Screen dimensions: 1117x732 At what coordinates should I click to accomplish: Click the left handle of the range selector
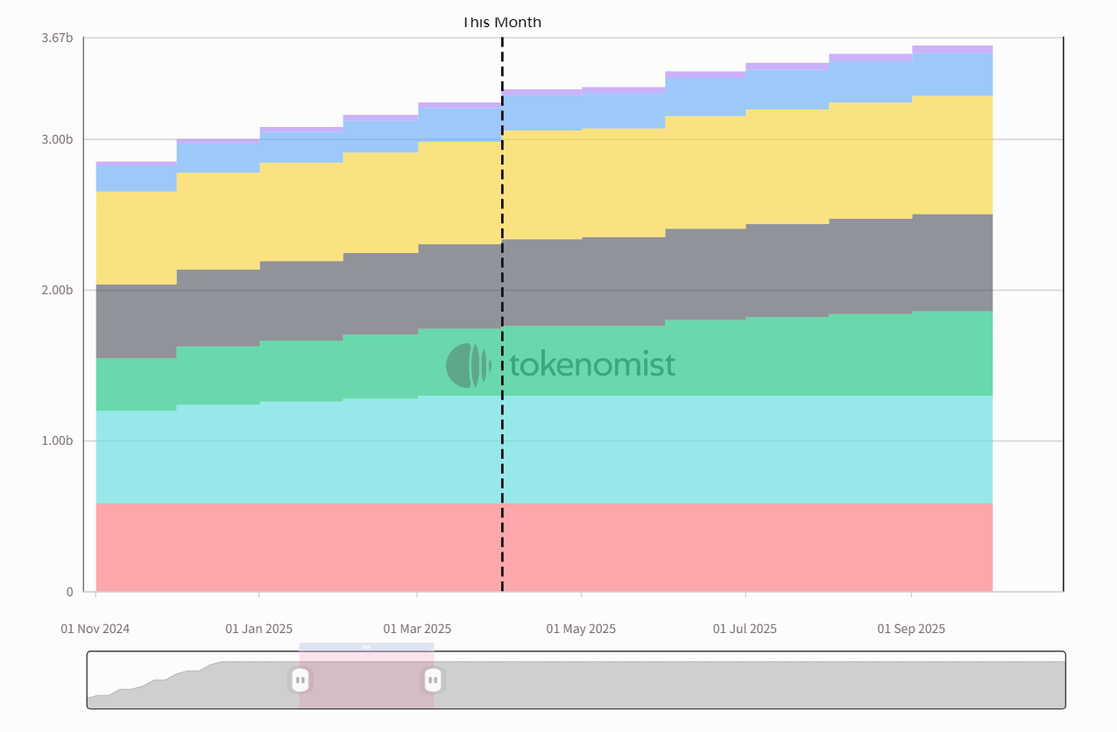(300, 679)
